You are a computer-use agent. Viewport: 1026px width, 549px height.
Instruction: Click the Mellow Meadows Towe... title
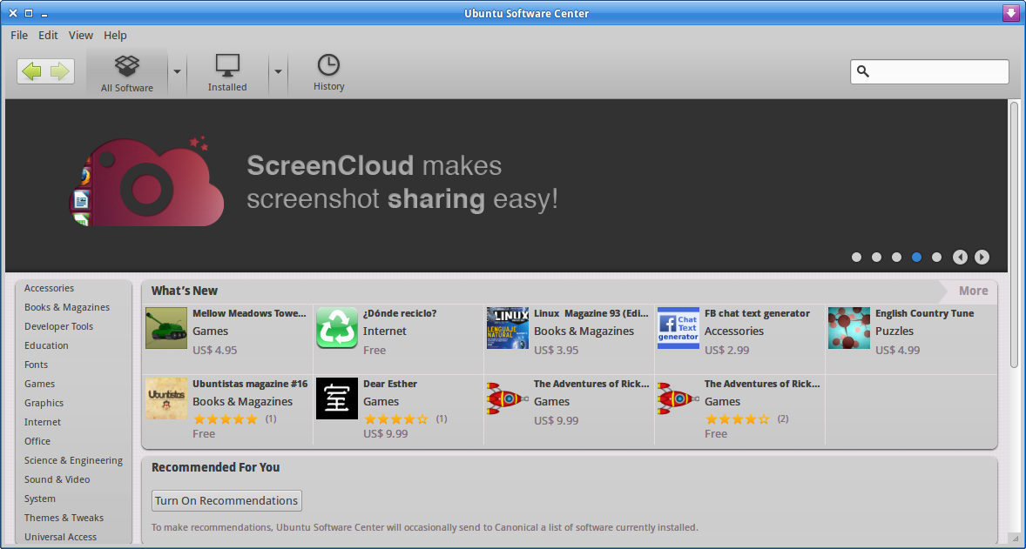click(x=249, y=314)
